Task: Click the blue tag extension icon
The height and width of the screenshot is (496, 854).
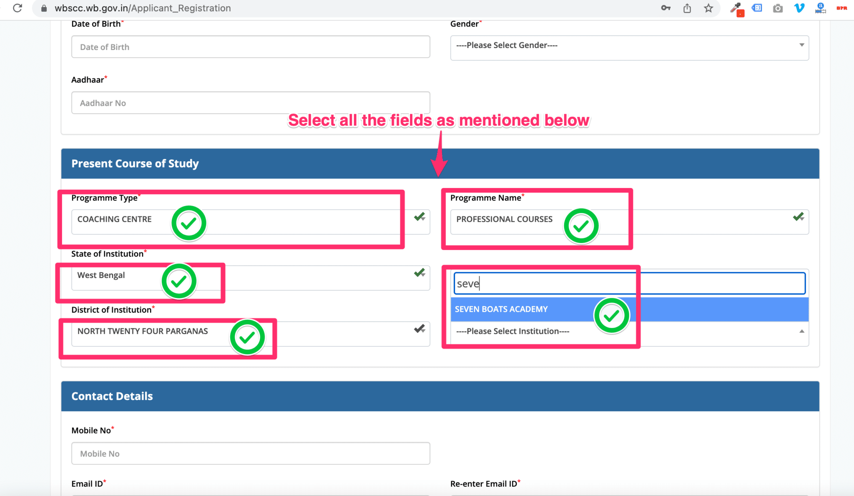Action: (757, 8)
